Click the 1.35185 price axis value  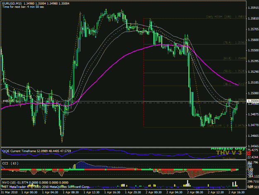[x=253, y=82]
